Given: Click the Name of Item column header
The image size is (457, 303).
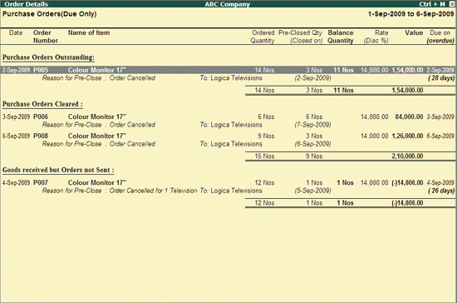Looking at the screenshot, I should [x=89, y=32].
